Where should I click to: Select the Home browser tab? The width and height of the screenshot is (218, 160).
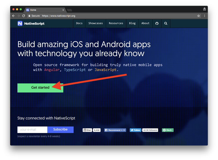[45, 10]
